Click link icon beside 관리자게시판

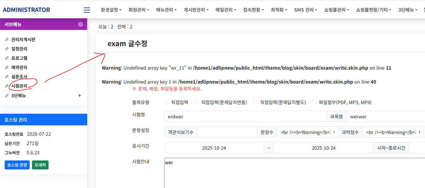tap(7, 40)
